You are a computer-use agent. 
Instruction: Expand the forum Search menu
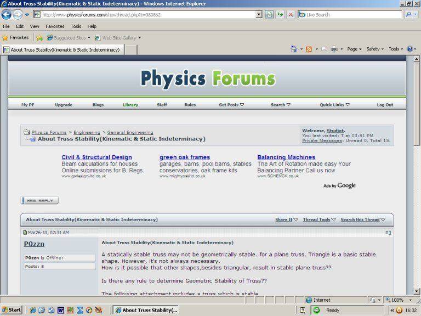point(281,105)
